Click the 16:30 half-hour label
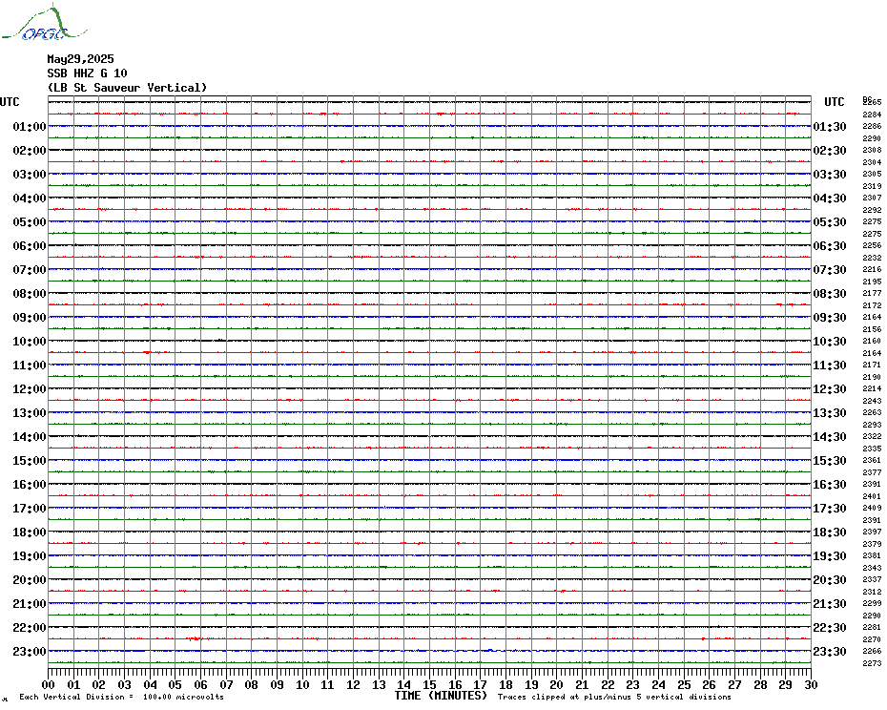Viewport: 887px width, 710px height. pyautogui.click(x=830, y=484)
